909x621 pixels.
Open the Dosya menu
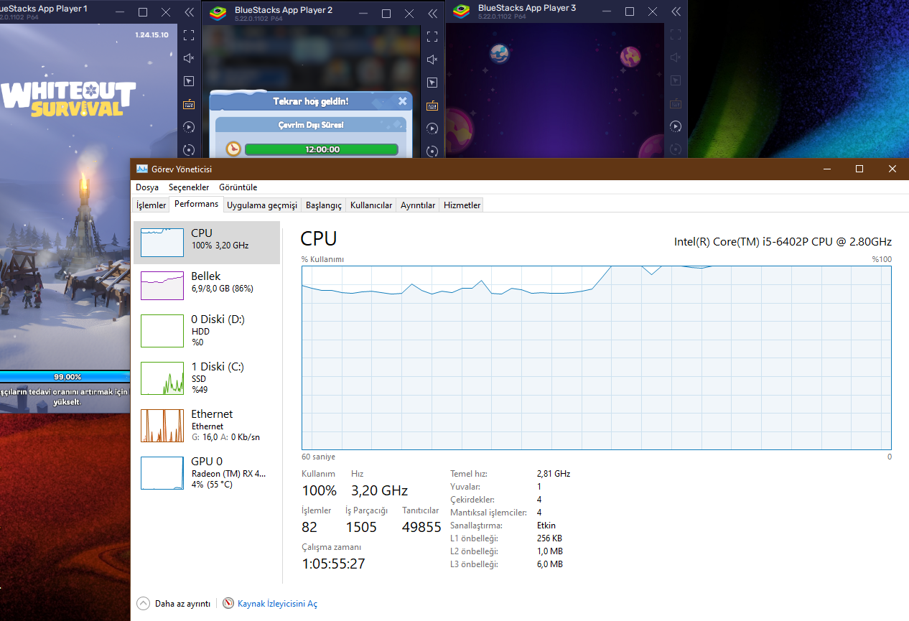pyautogui.click(x=147, y=187)
